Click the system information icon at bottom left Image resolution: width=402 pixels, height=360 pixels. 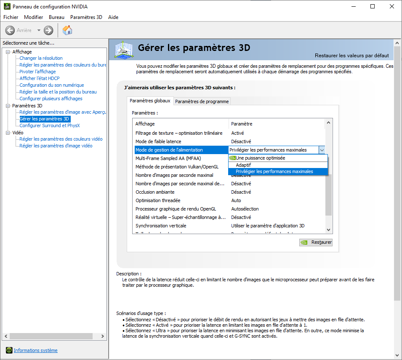9,350
